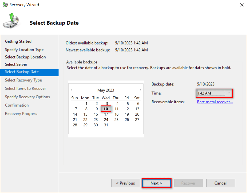
Task: Go to Select Backup Location step
Action: tap(25, 57)
